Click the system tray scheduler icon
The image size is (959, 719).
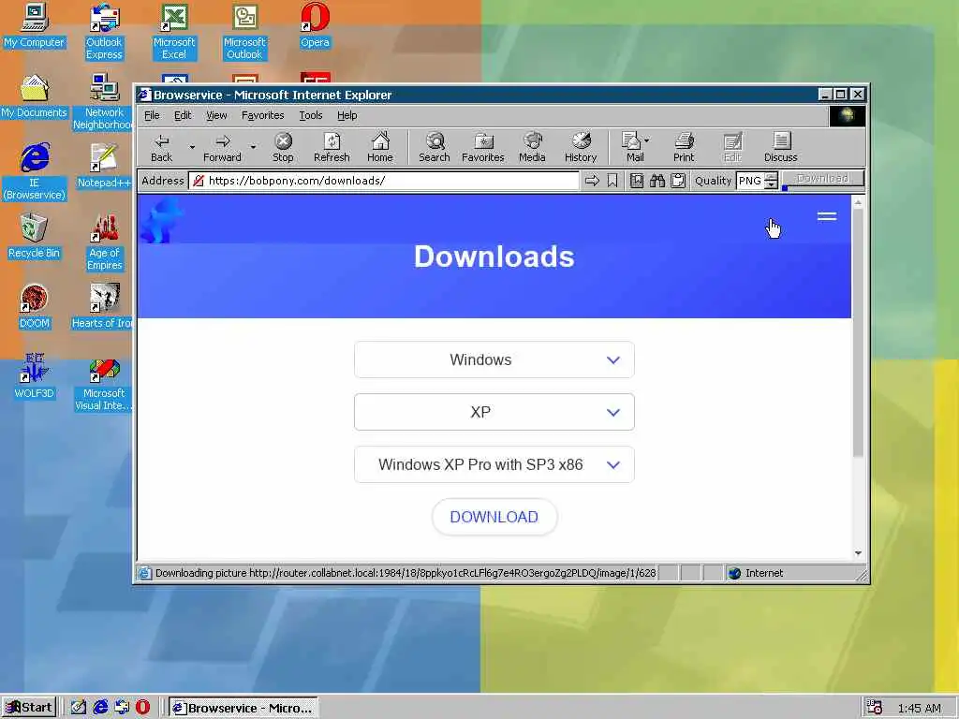click(875, 708)
